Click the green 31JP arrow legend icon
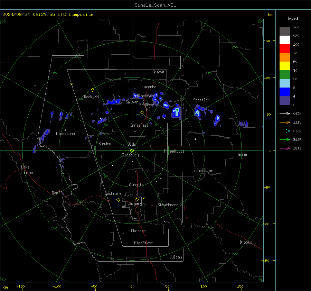This screenshot has width=311, height=291. tap(285, 140)
